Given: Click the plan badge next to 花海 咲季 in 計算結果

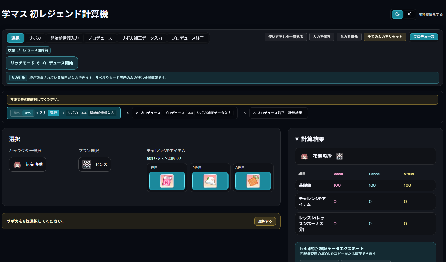Looking at the screenshot, I should [x=339, y=156].
